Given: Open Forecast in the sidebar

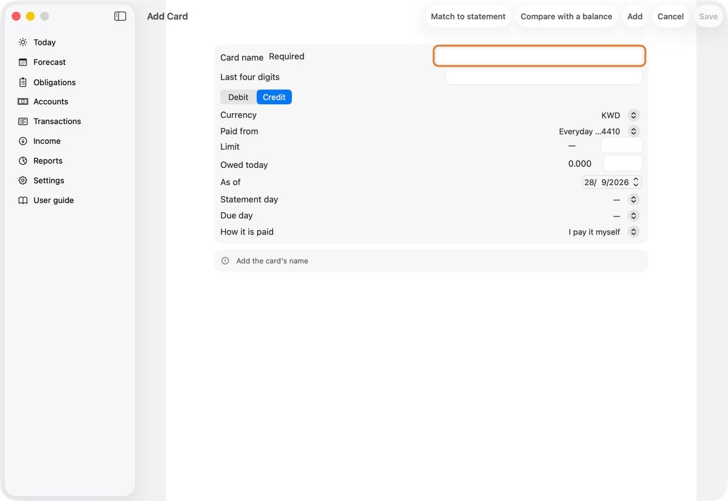Looking at the screenshot, I should click(x=50, y=62).
